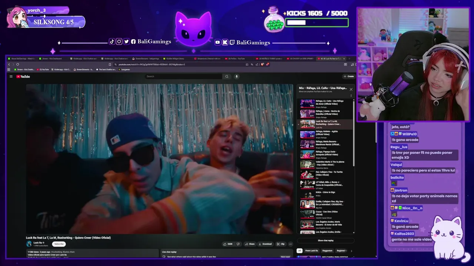Select the All filter chip
This screenshot has width=474, height=266.
300,251
